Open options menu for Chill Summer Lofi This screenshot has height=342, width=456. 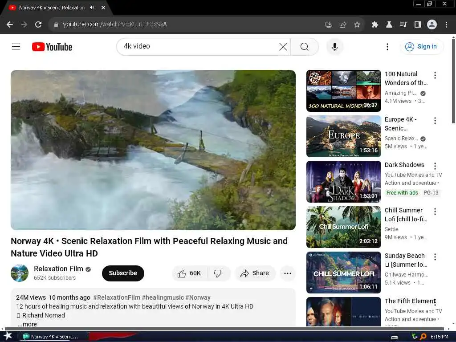[435, 212]
